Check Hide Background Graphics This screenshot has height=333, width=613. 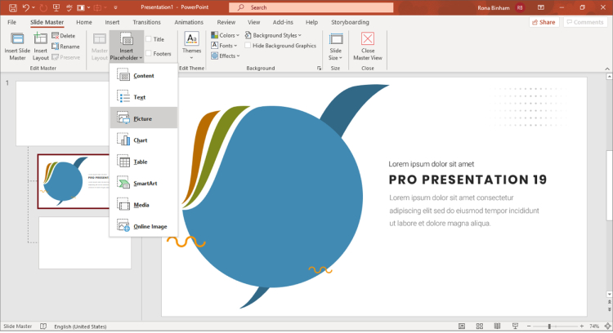click(248, 46)
